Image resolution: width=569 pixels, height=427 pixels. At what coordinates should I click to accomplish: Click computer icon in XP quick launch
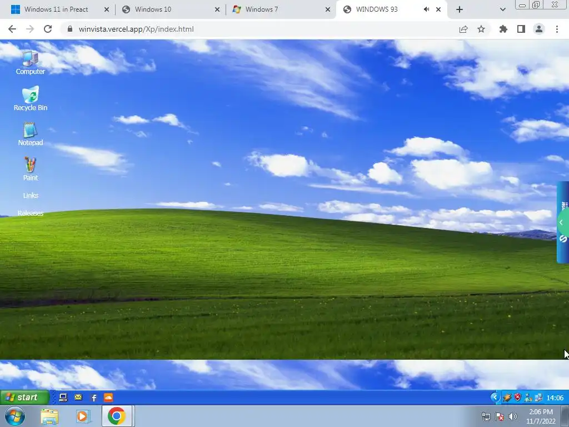click(x=63, y=398)
